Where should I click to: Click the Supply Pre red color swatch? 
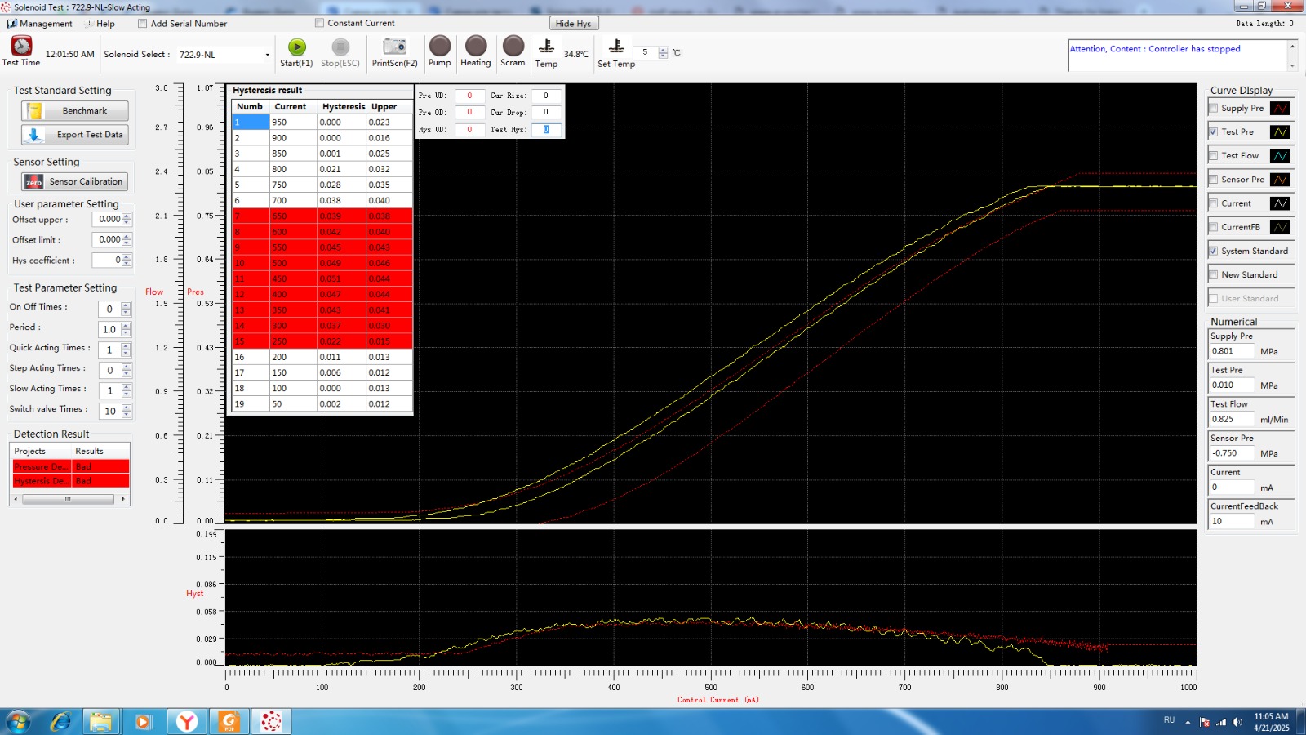pos(1280,108)
